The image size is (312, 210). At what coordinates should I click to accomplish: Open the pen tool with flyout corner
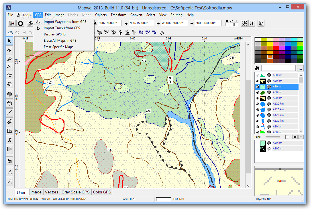click(x=9, y=172)
